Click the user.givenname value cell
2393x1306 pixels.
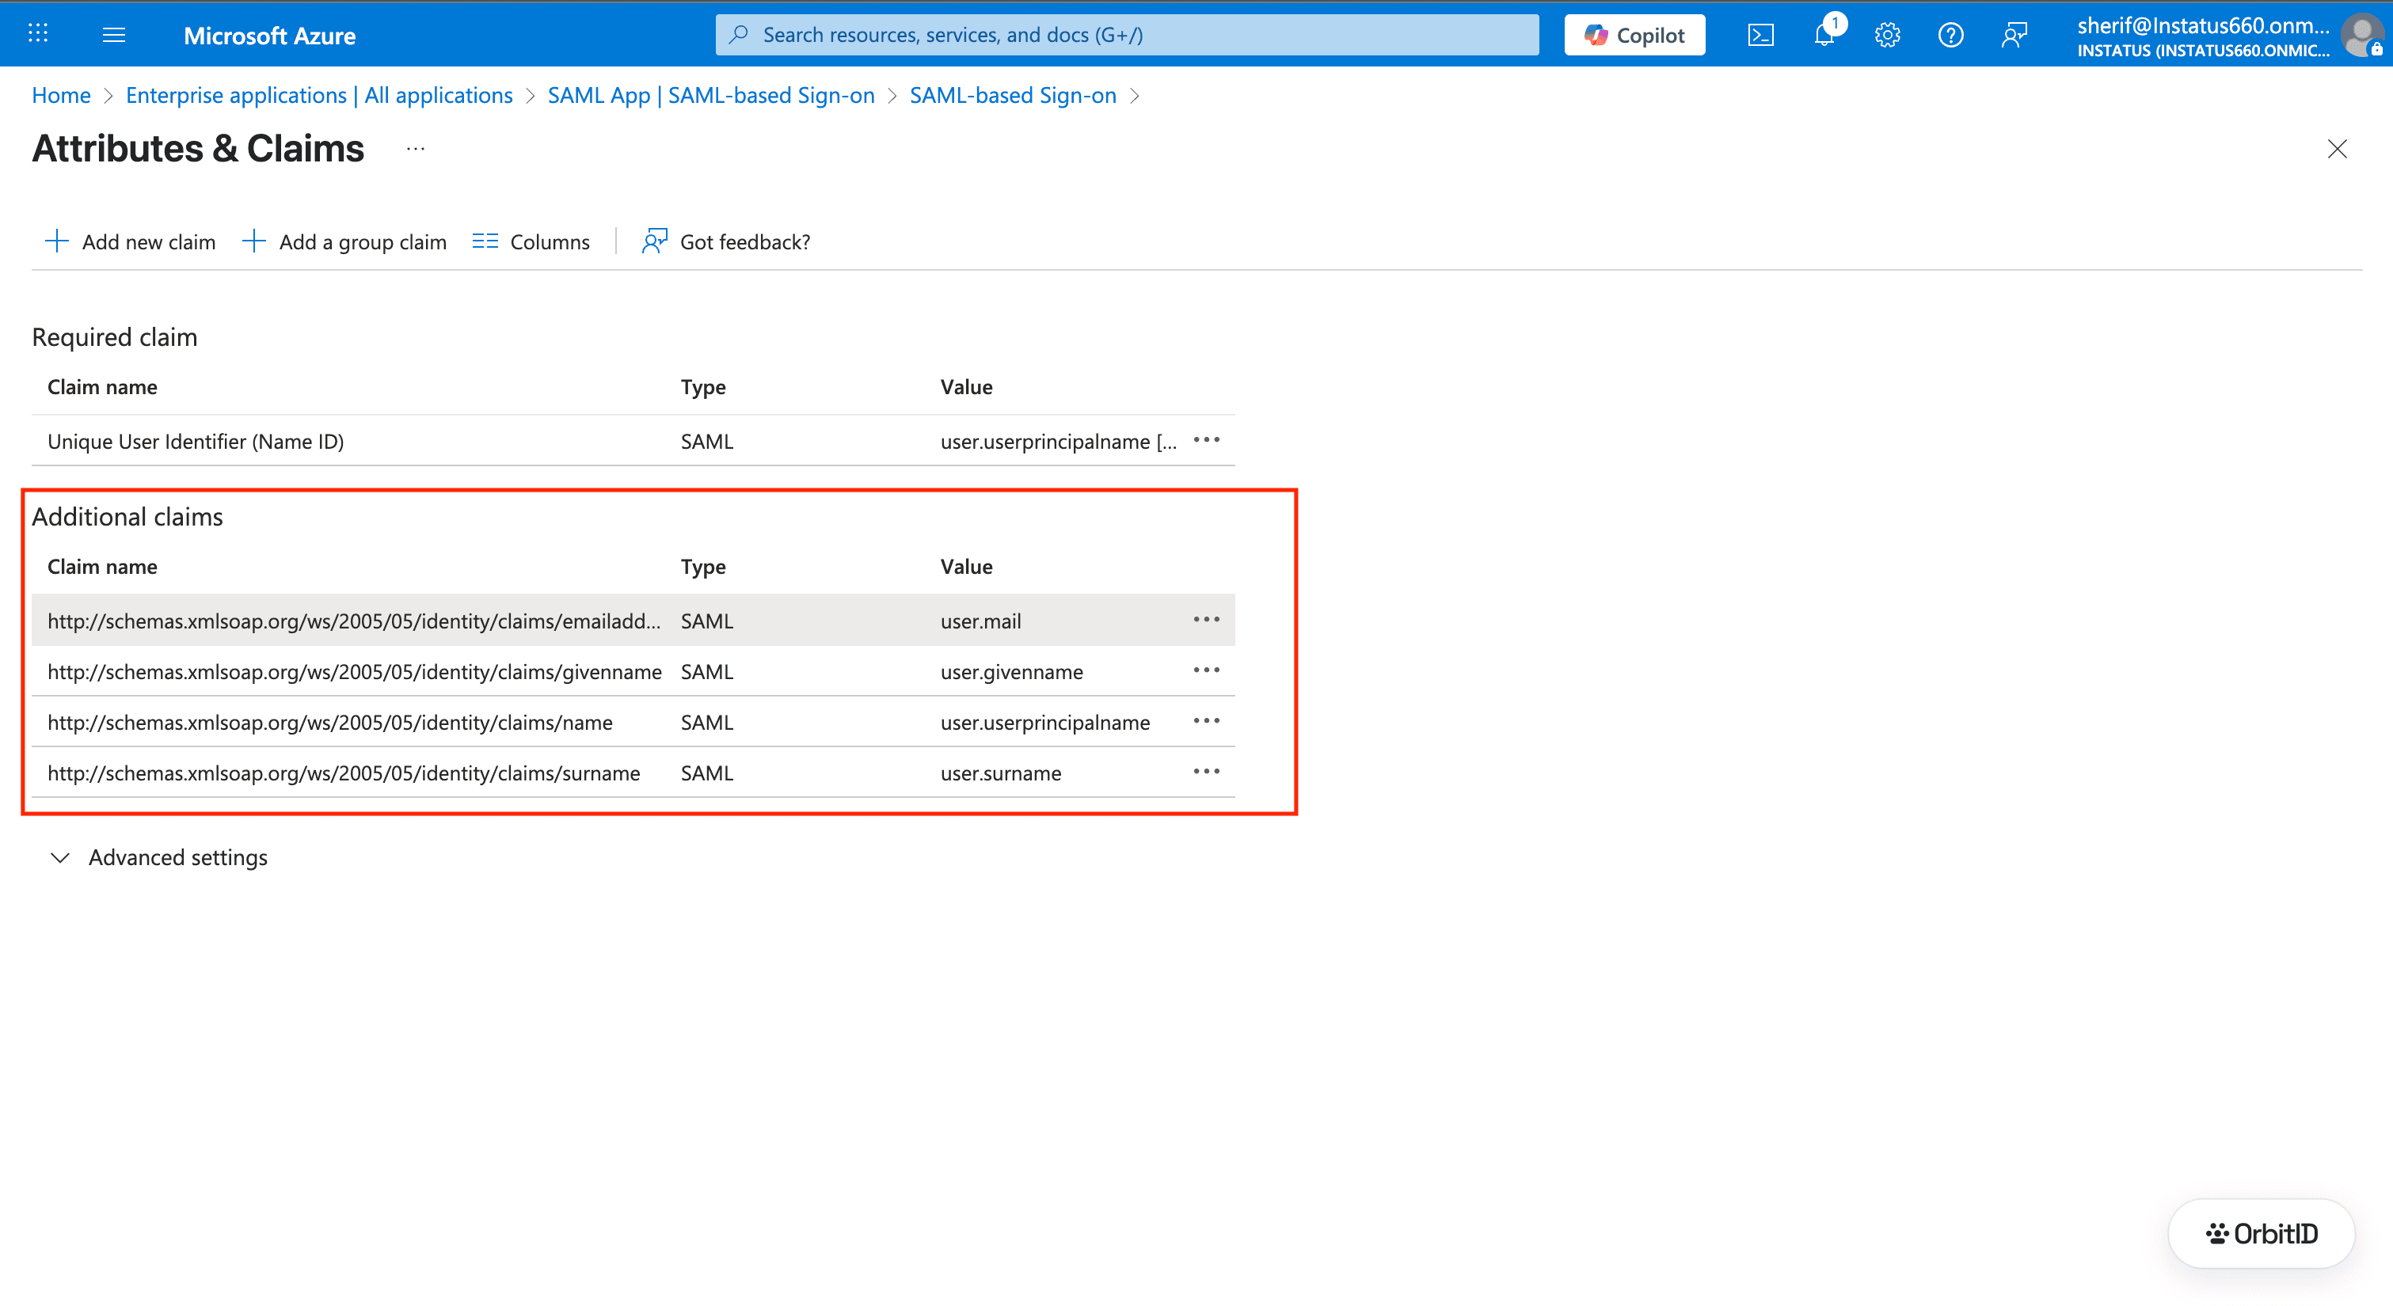(1012, 671)
